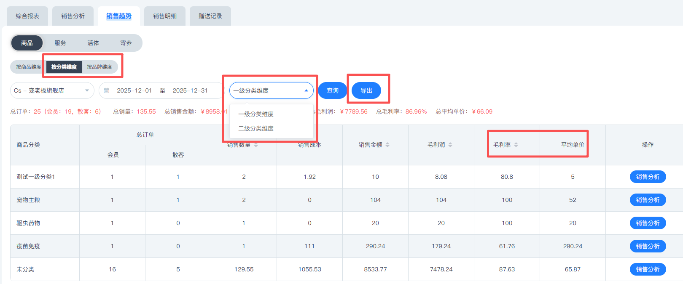Open the 销售明细 tab
The image size is (683, 284).
tap(165, 16)
